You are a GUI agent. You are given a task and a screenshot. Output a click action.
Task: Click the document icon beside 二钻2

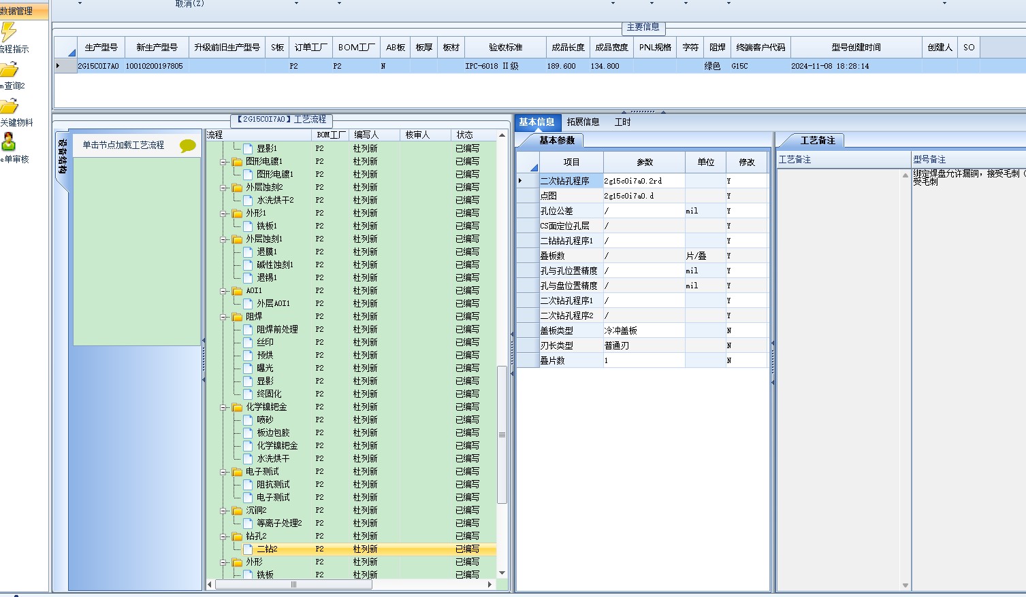coord(249,549)
